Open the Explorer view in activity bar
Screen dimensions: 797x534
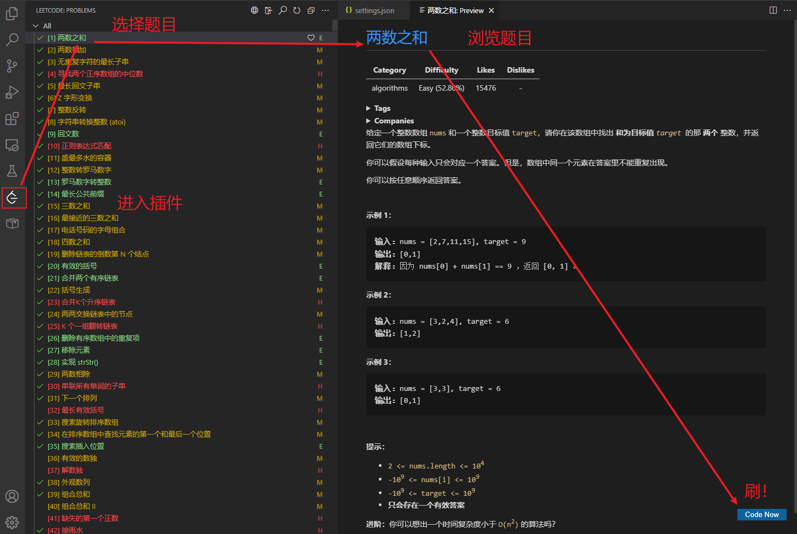(12, 13)
